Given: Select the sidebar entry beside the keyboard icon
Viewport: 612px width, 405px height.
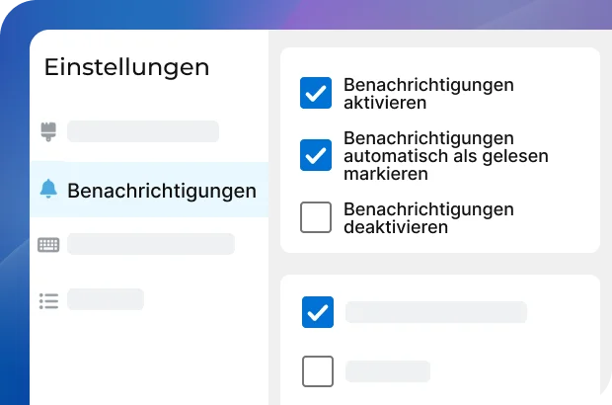Looking at the screenshot, I should 150,244.
